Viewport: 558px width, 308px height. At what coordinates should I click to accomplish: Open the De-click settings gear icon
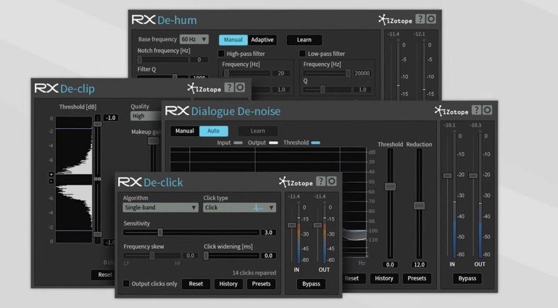[331, 181]
